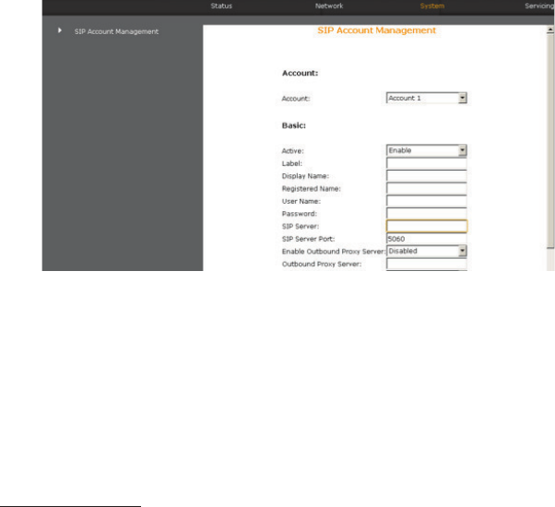The height and width of the screenshot is (507, 555).
Task: Click the bold Account: section heading
Action: tap(300, 73)
